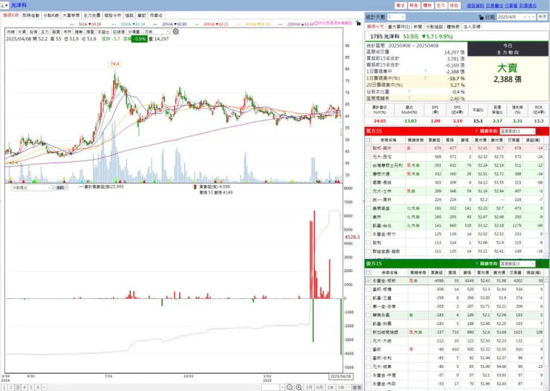Screen dimensions: 550x391
Task: Check the 永豐金-桓新 seller row checkbox
Action: click(x=368, y=281)
